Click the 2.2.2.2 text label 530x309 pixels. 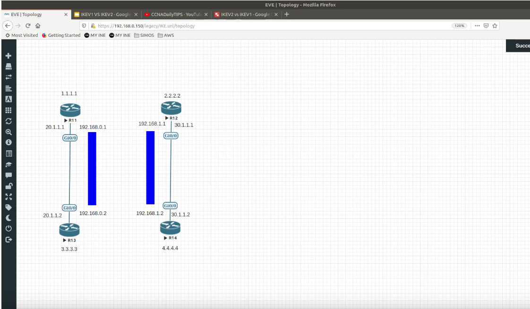(x=172, y=96)
